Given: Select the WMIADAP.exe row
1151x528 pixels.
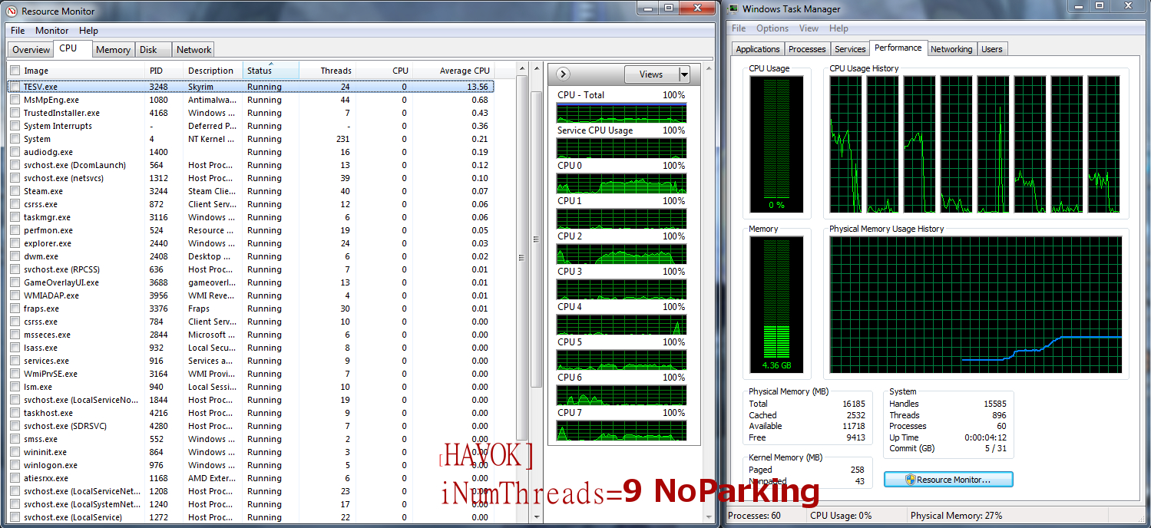Looking at the screenshot, I should pos(252,295).
